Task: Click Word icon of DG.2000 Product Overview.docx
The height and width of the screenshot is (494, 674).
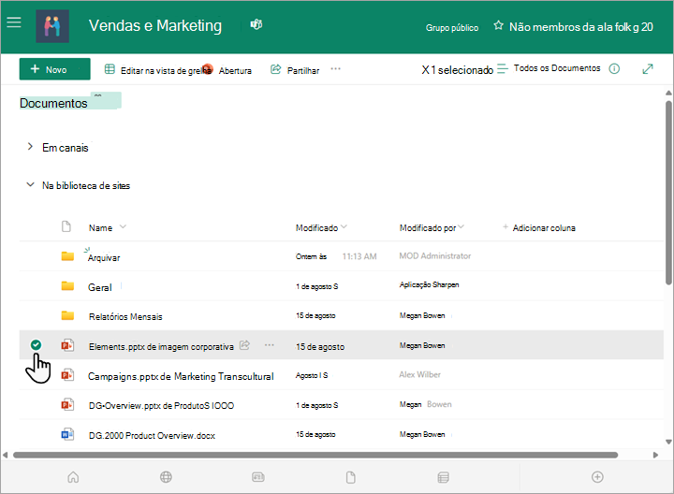Action: [67, 434]
